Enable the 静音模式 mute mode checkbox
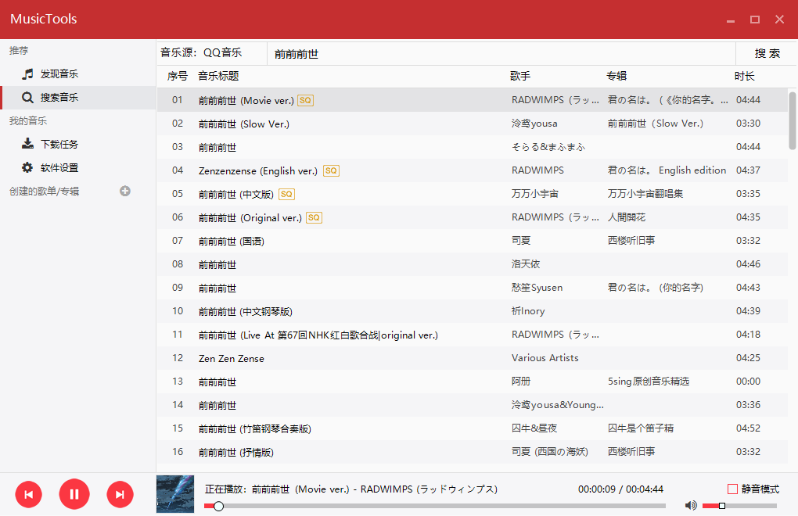This screenshot has width=798, height=516. 733,489
